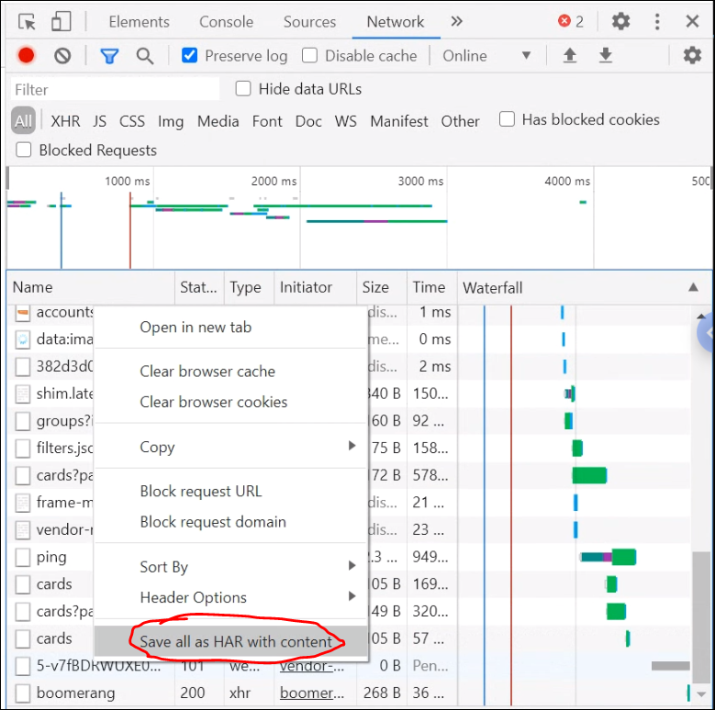Check Hide data URLs checkbox

point(243,88)
